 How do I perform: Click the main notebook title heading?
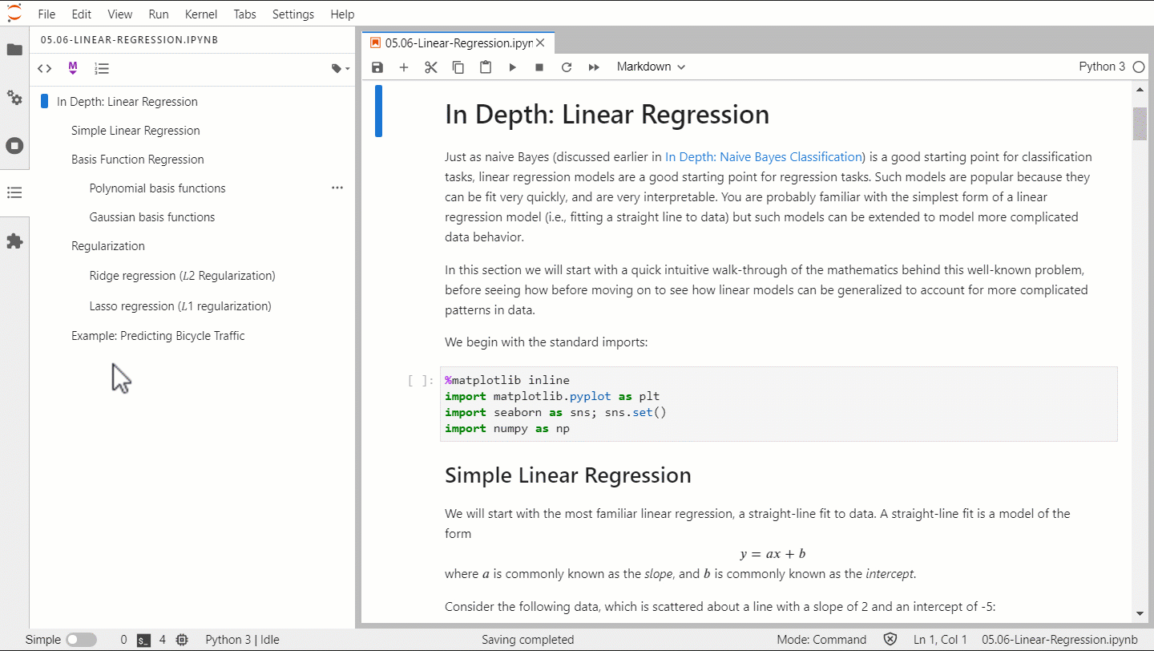pyautogui.click(x=607, y=115)
